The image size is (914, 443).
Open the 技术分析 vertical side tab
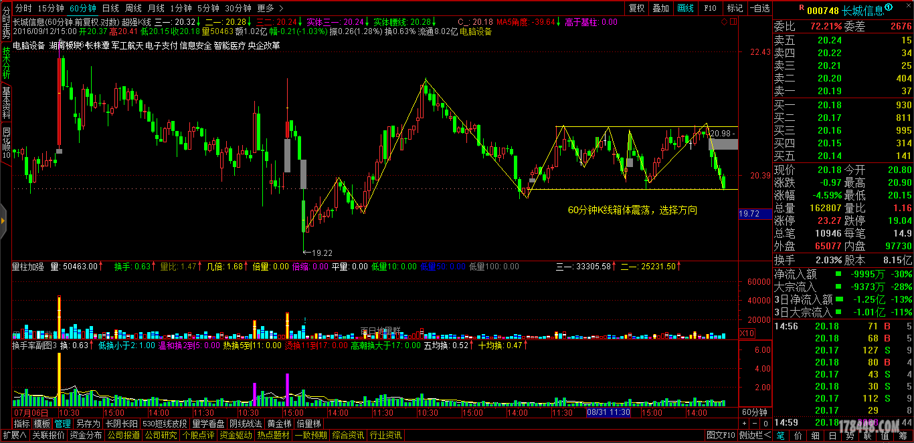(x=6, y=63)
